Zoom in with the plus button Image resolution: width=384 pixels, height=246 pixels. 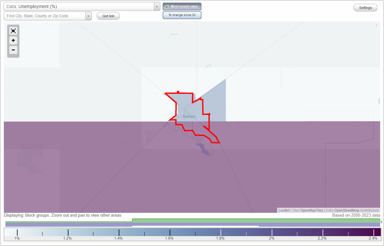click(13, 40)
